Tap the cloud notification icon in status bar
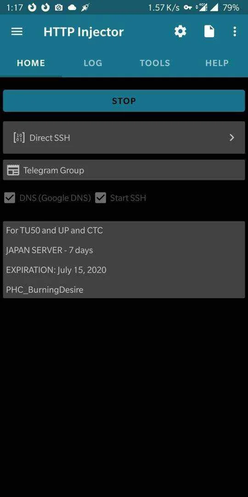The image size is (248, 497). pos(72,8)
